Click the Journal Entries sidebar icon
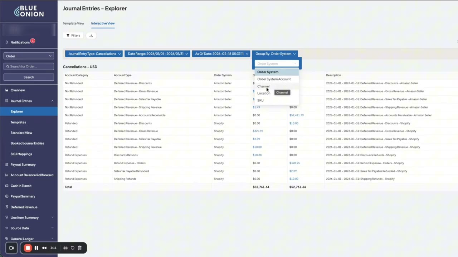Image resolution: width=458 pixels, height=257 pixels. coord(7,101)
